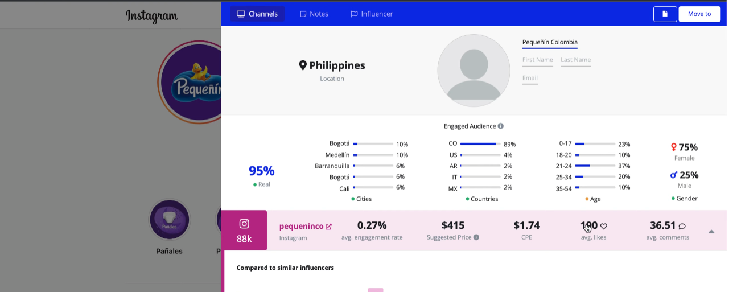
Task: Click the Philippines location text
Action: coord(337,65)
